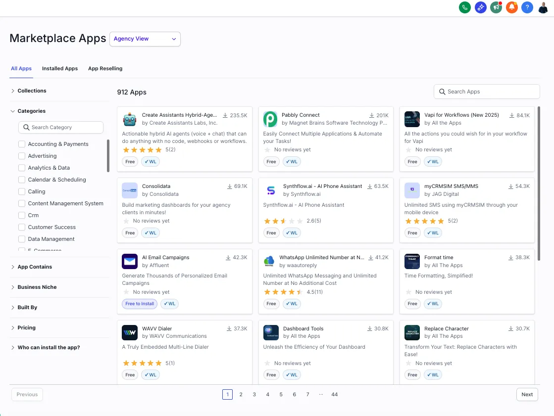Click the WhatsApp Unlimited Number app icon

269,262
